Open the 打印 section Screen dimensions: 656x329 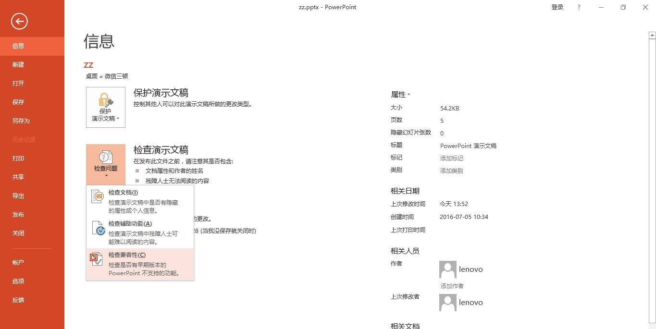point(18,158)
